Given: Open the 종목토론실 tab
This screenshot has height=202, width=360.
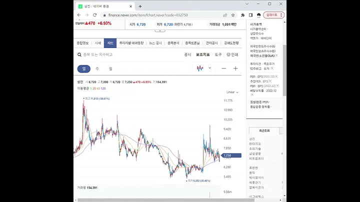Looking at the screenshot, I should (x=192, y=43).
